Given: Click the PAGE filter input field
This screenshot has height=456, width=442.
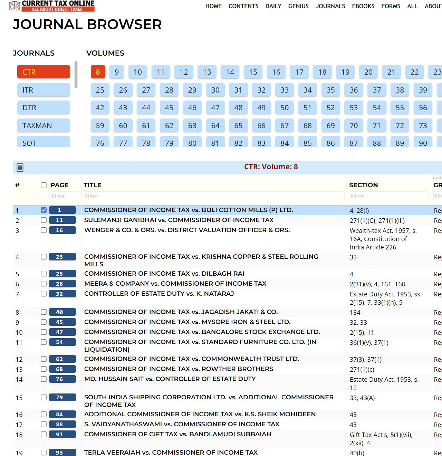Looking at the screenshot, I should point(65,196).
